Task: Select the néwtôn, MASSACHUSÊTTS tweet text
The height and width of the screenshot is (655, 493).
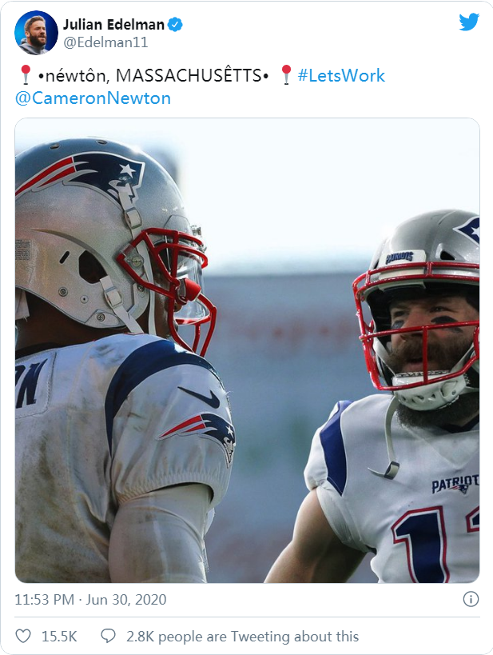Action: coord(153,76)
